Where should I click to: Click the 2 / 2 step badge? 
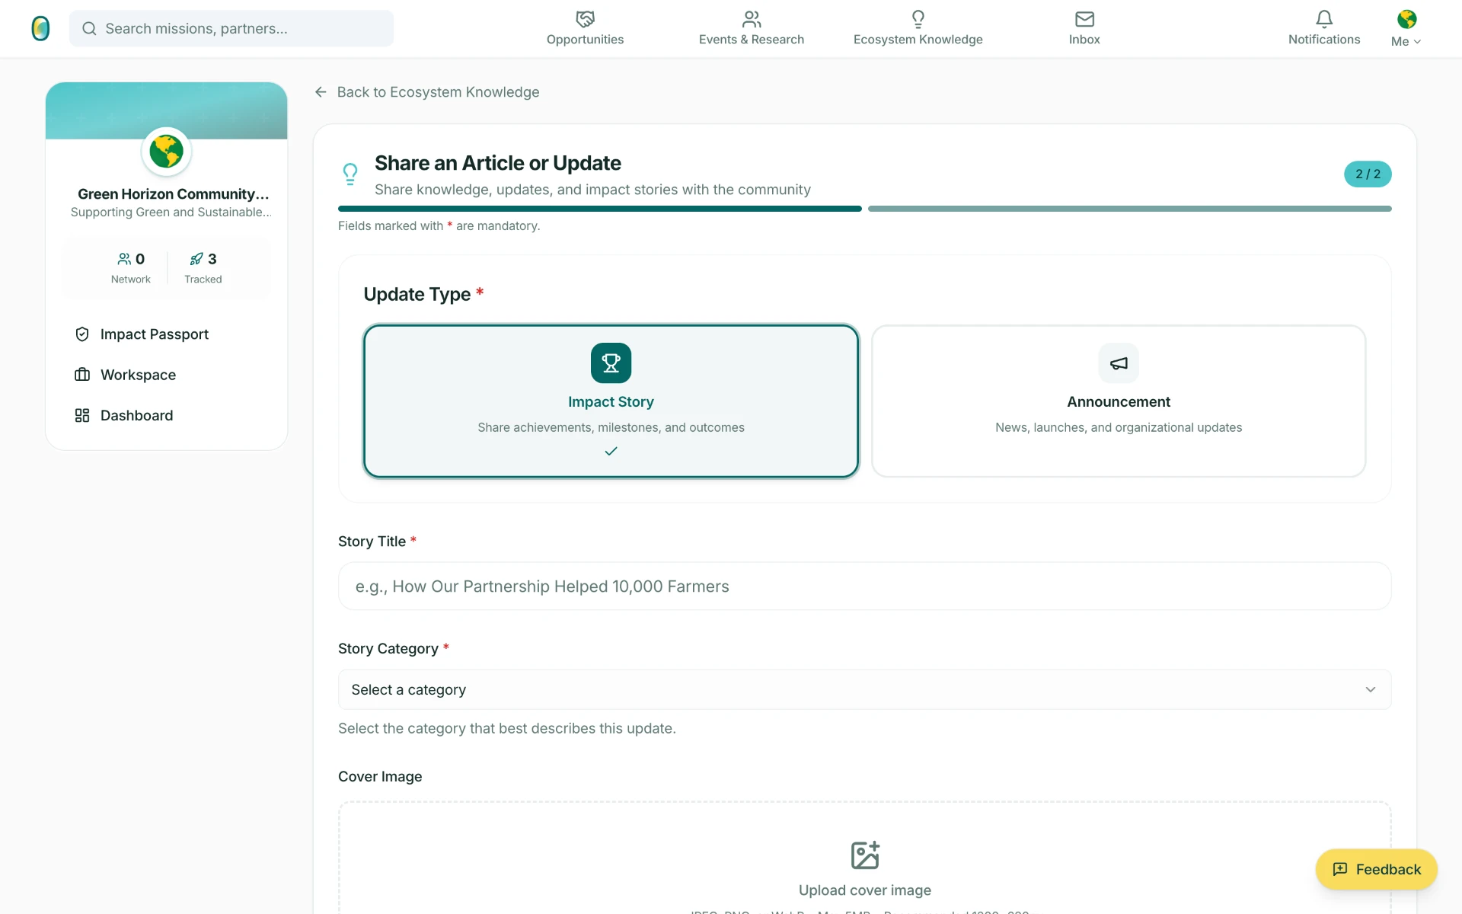pyautogui.click(x=1368, y=174)
